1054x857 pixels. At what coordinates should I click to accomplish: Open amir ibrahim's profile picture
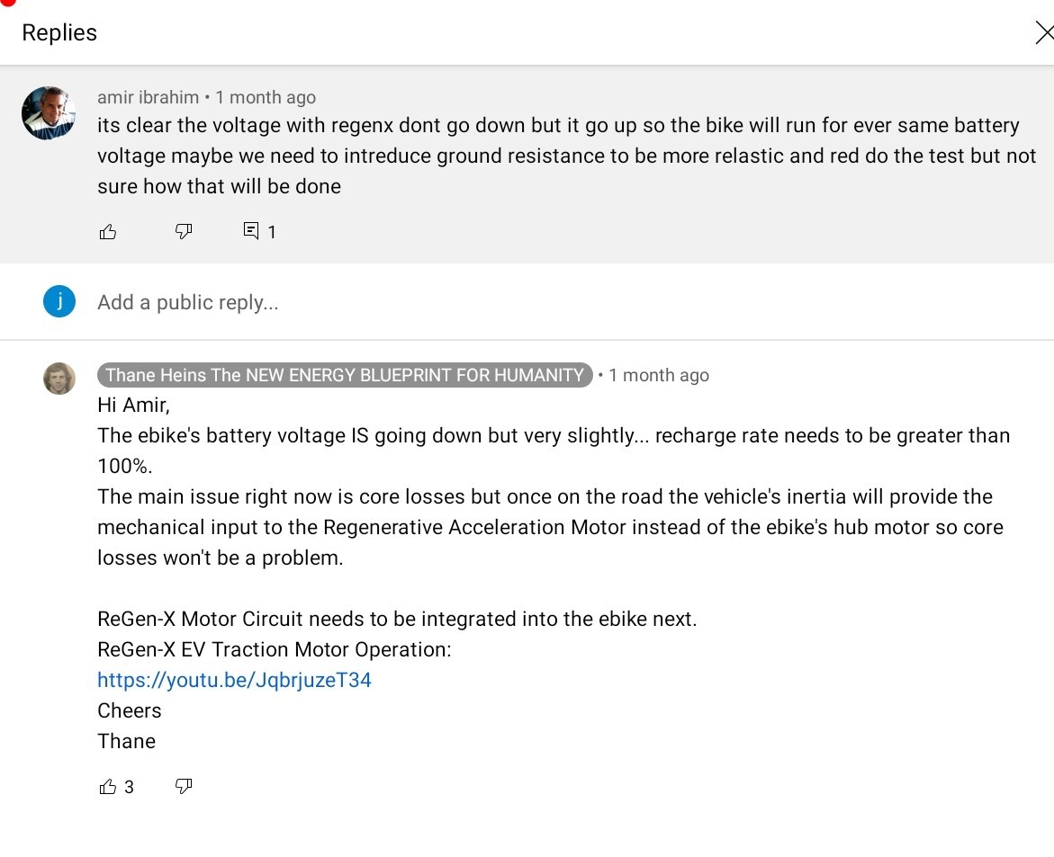point(49,112)
